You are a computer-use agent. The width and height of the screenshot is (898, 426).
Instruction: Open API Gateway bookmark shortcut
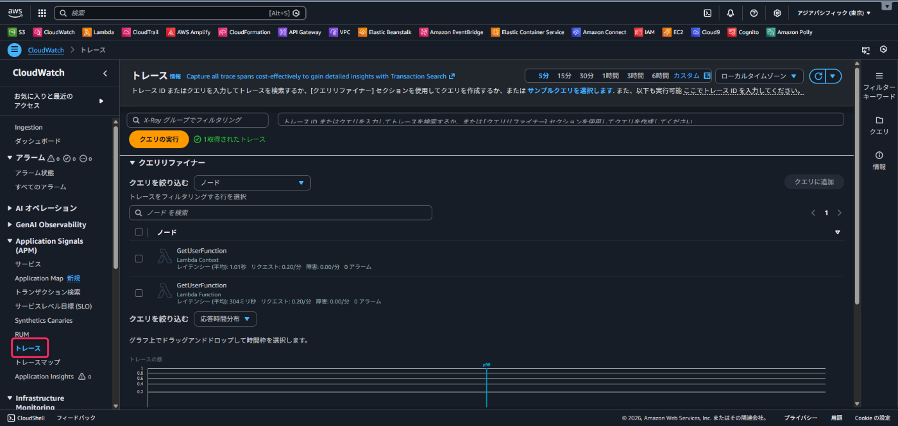(x=300, y=32)
